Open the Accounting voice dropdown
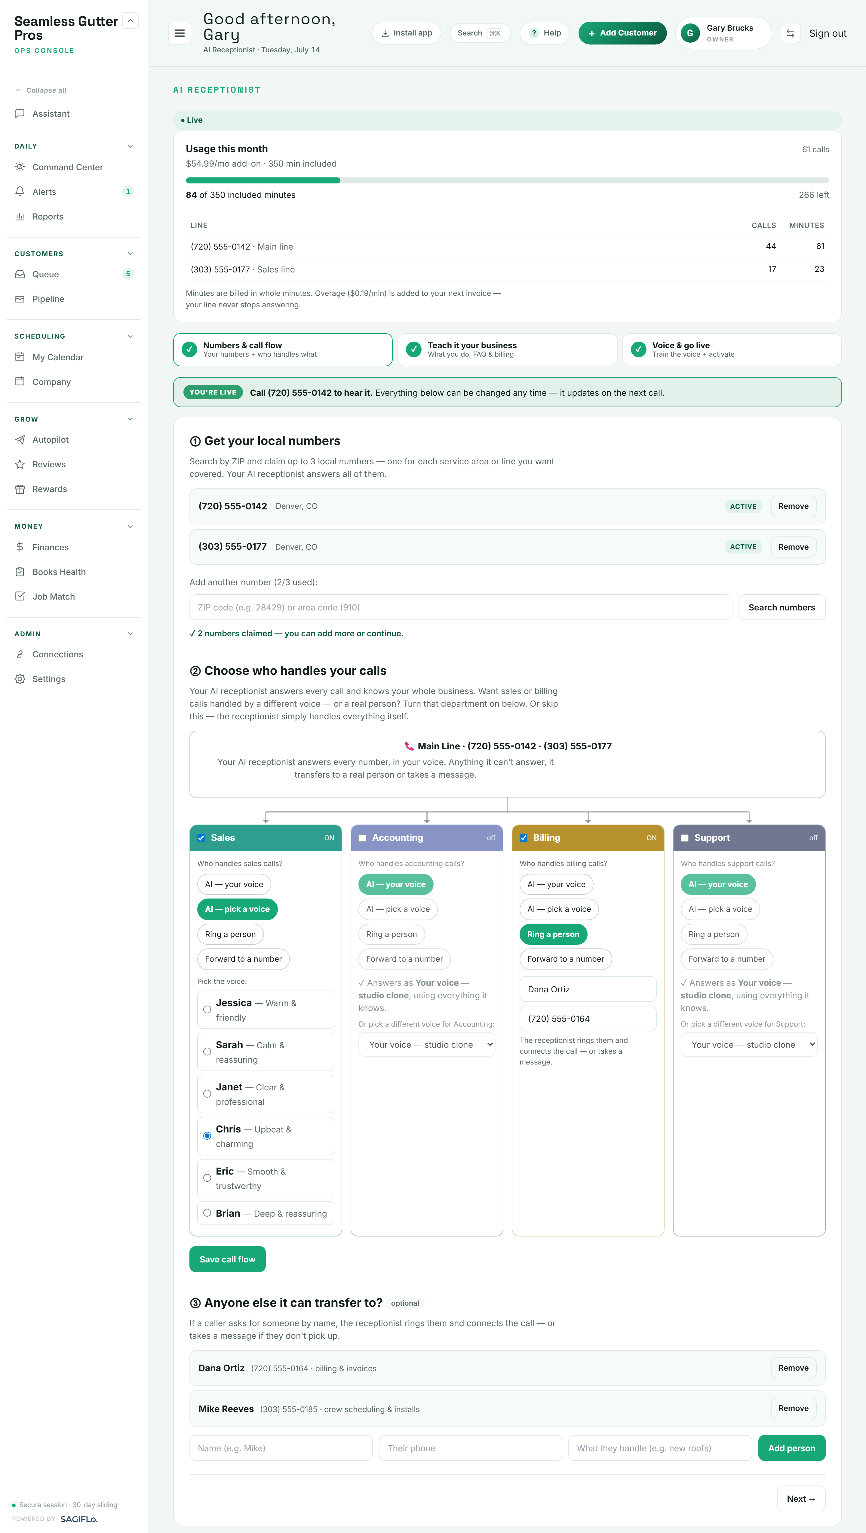The width and height of the screenshot is (866, 1533). click(x=427, y=1044)
